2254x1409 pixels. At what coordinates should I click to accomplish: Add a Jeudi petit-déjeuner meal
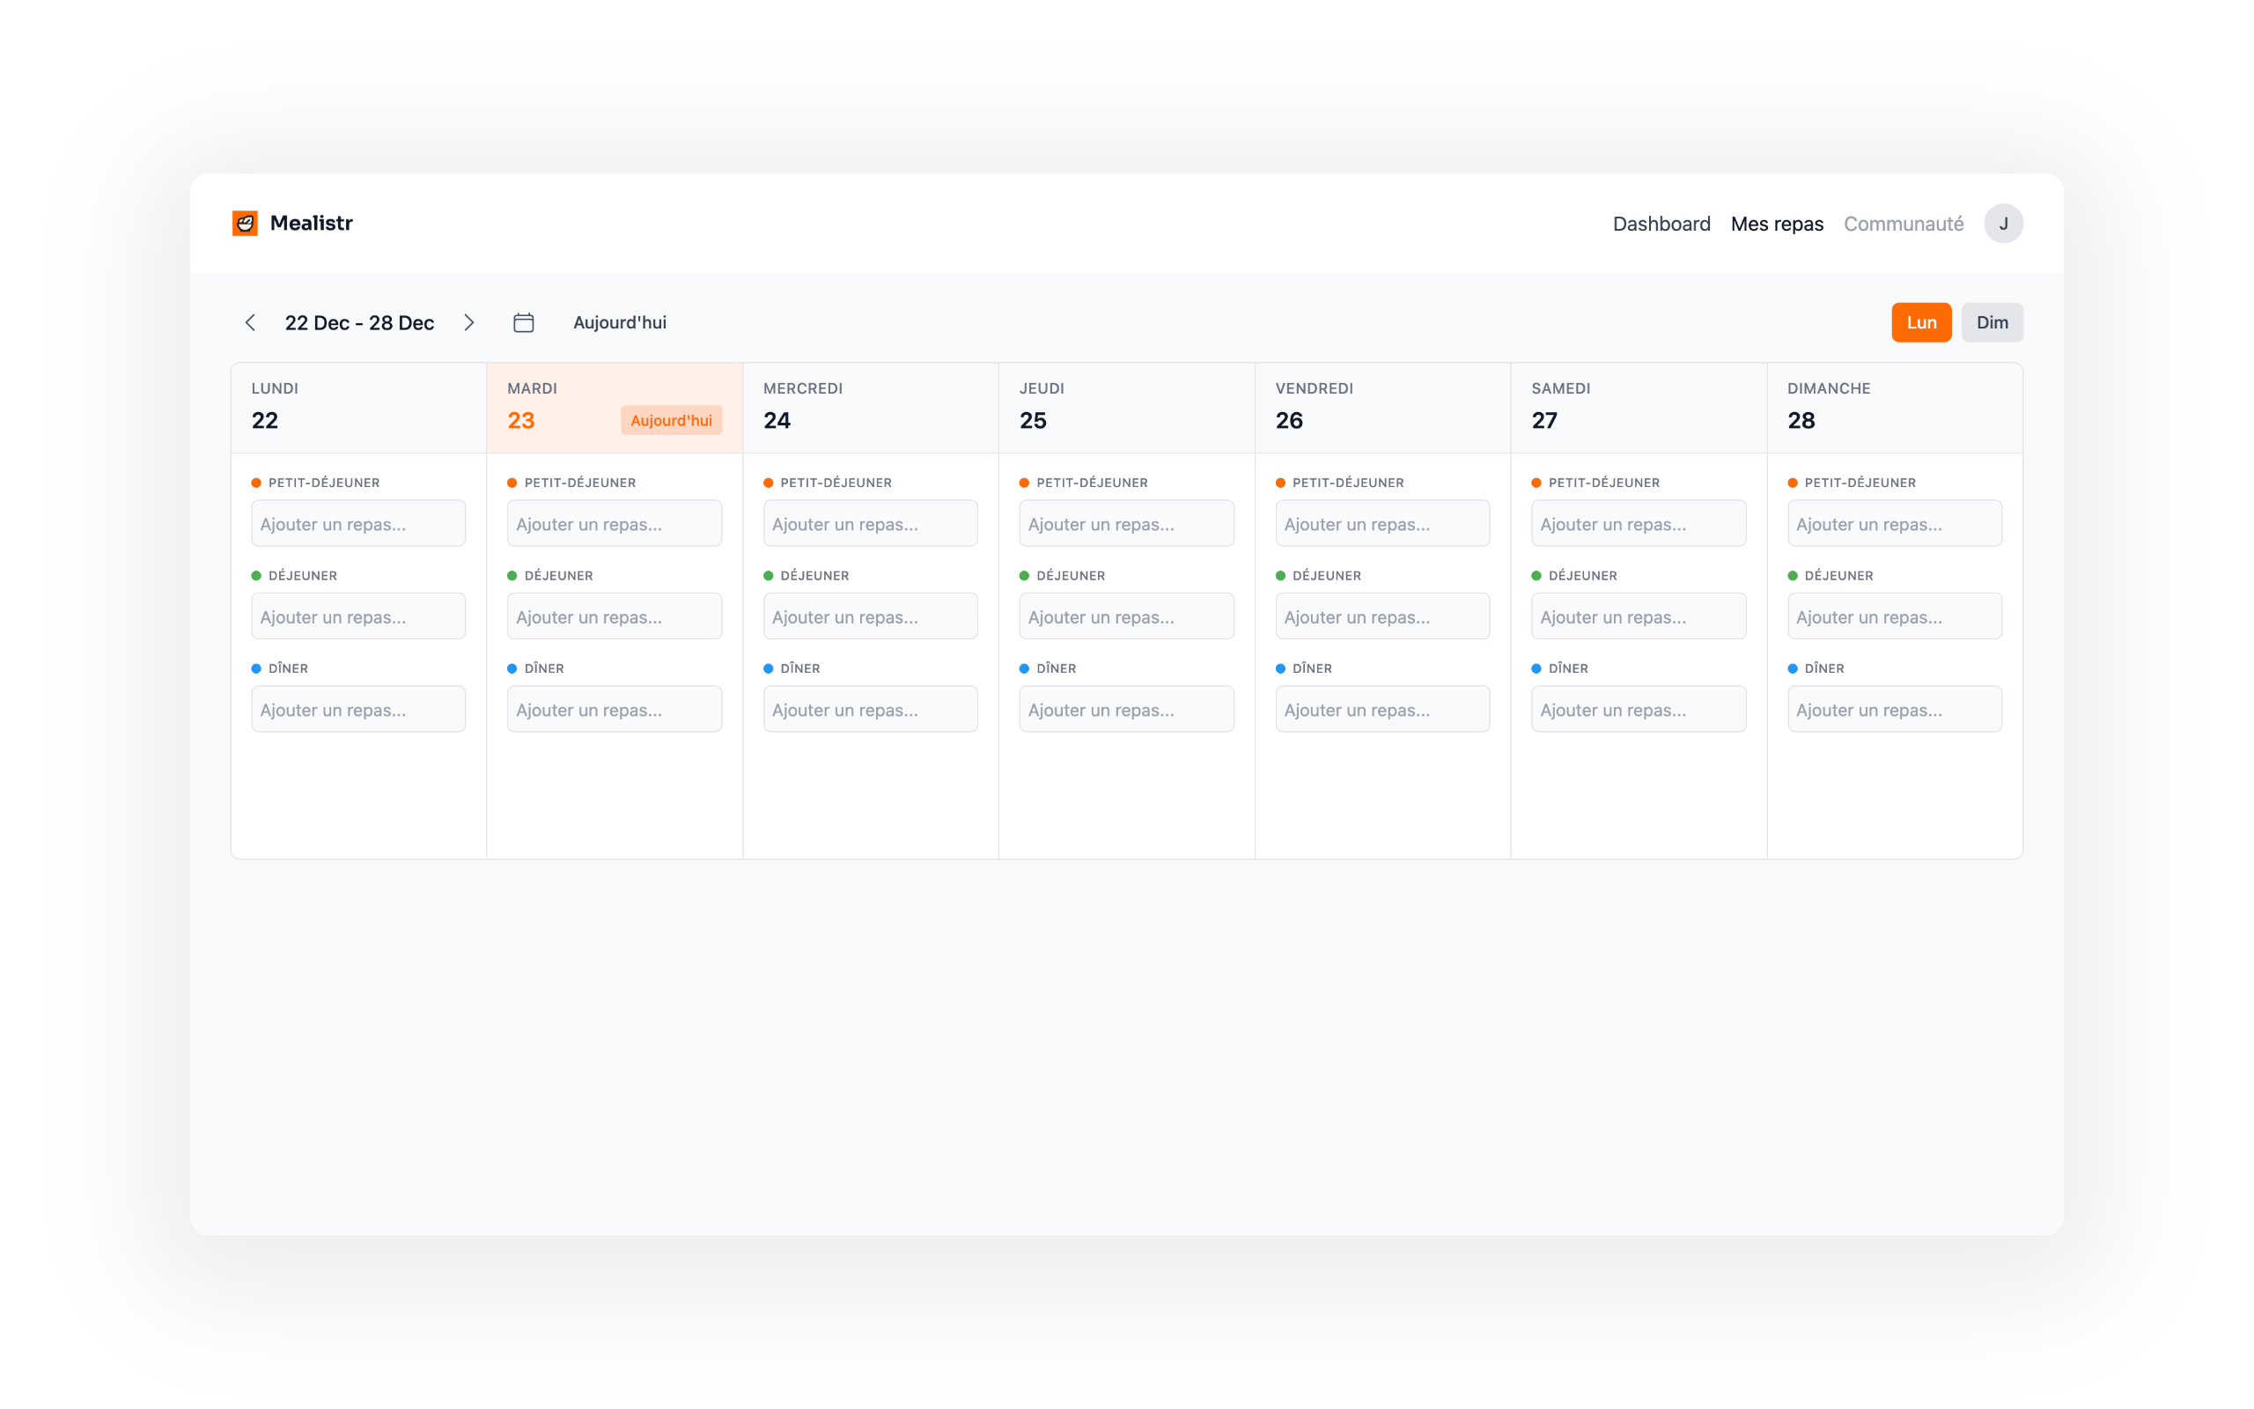[1126, 524]
